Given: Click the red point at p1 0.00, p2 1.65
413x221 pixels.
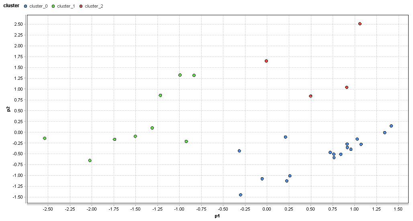Looking at the screenshot, I should [x=266, y=61].
